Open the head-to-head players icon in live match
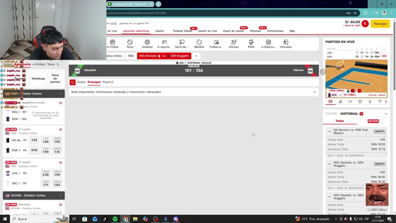 (x=350, y=101)
